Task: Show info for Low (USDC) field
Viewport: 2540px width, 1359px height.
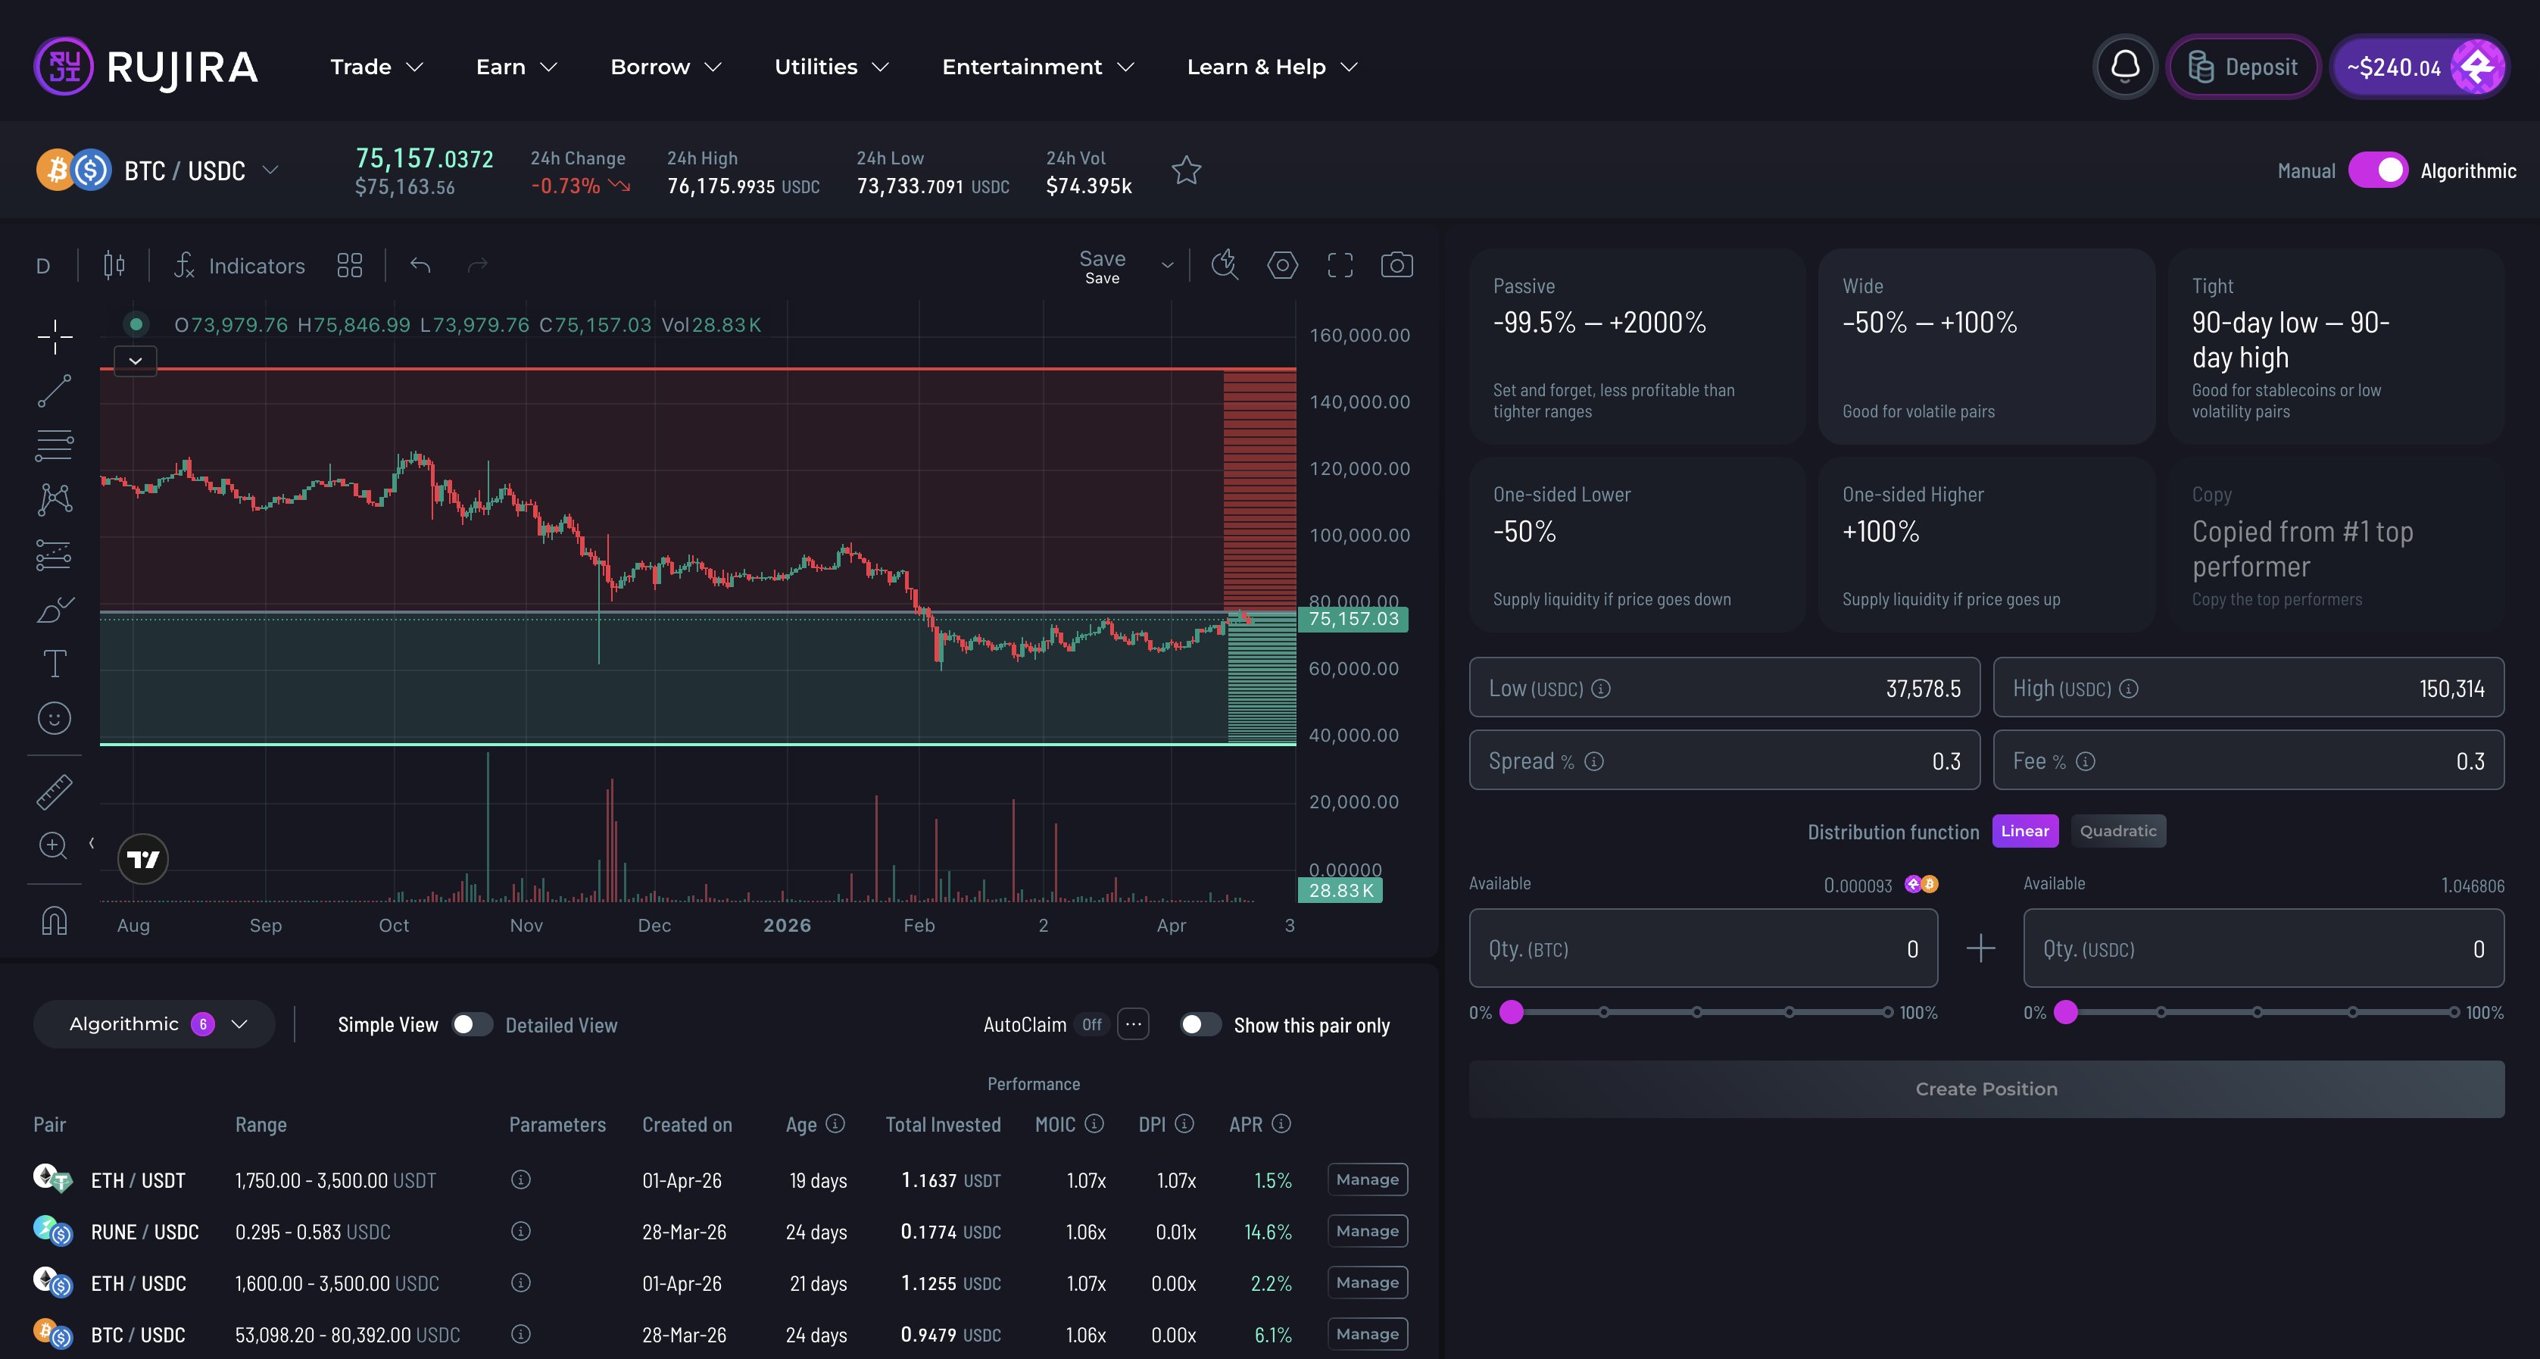Action: (x=1601, y=689)
